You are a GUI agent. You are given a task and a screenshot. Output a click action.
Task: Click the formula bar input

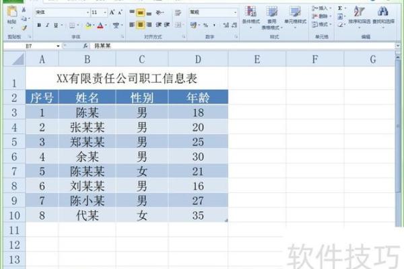coord(242,46)
